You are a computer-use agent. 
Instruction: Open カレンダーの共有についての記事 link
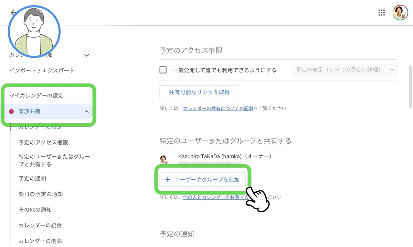[218, 108]
